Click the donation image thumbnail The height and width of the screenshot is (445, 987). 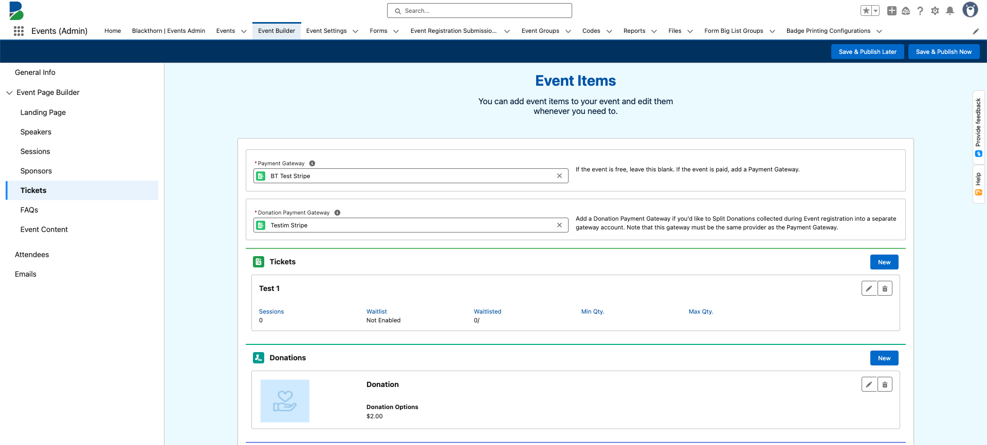tap(285, 401)
